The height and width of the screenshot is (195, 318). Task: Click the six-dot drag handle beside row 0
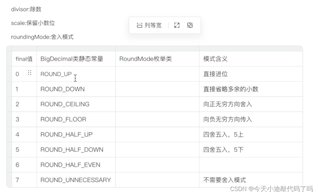tap(30, 73)
